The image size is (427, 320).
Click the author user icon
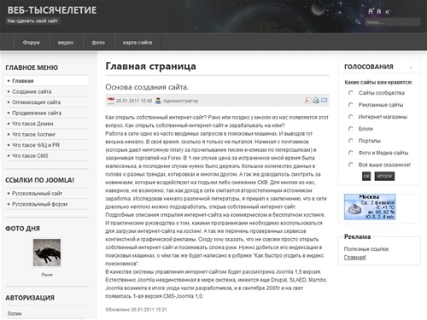click(158, 101)
